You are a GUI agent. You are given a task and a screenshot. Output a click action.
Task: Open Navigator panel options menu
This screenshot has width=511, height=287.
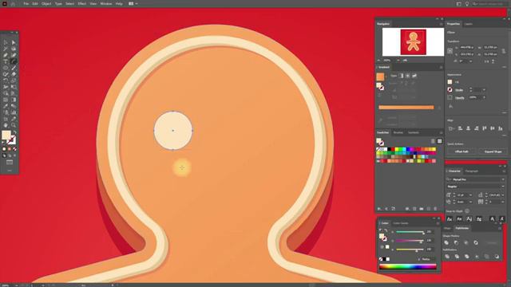pos(441,24)
